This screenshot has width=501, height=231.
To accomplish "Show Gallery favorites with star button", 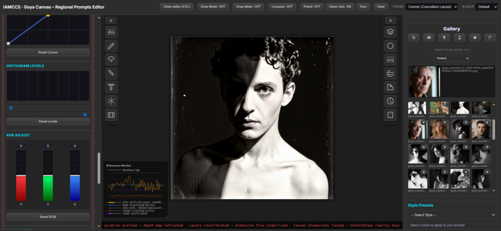I will point(475,38).
